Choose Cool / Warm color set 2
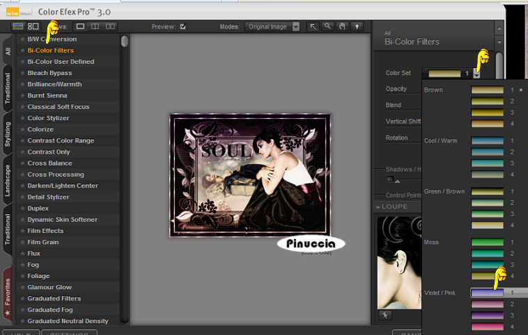The height and width of the screenshot is (335, 528). pos(488,152)
